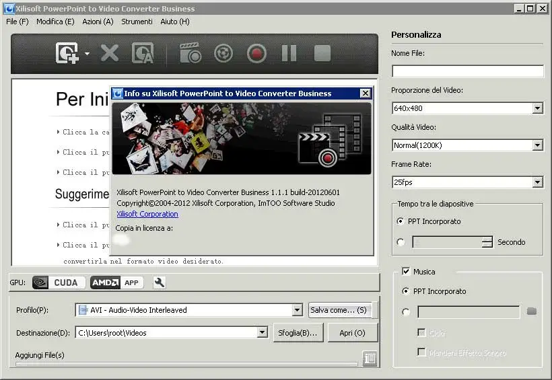The image size is (552, 380).
Task: Expand the Profilo AVI Audio-Video Interleaved dropdown
Action: click(297, 310)
